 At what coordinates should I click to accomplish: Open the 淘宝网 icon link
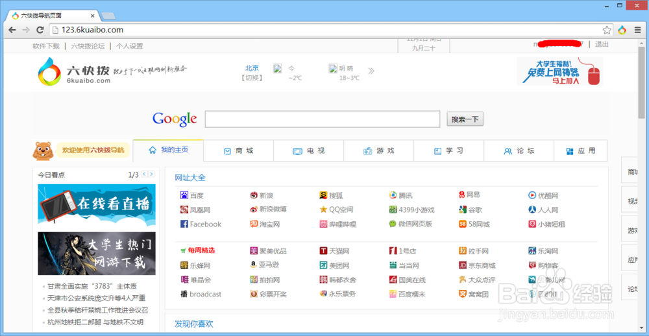click(254, 224)
